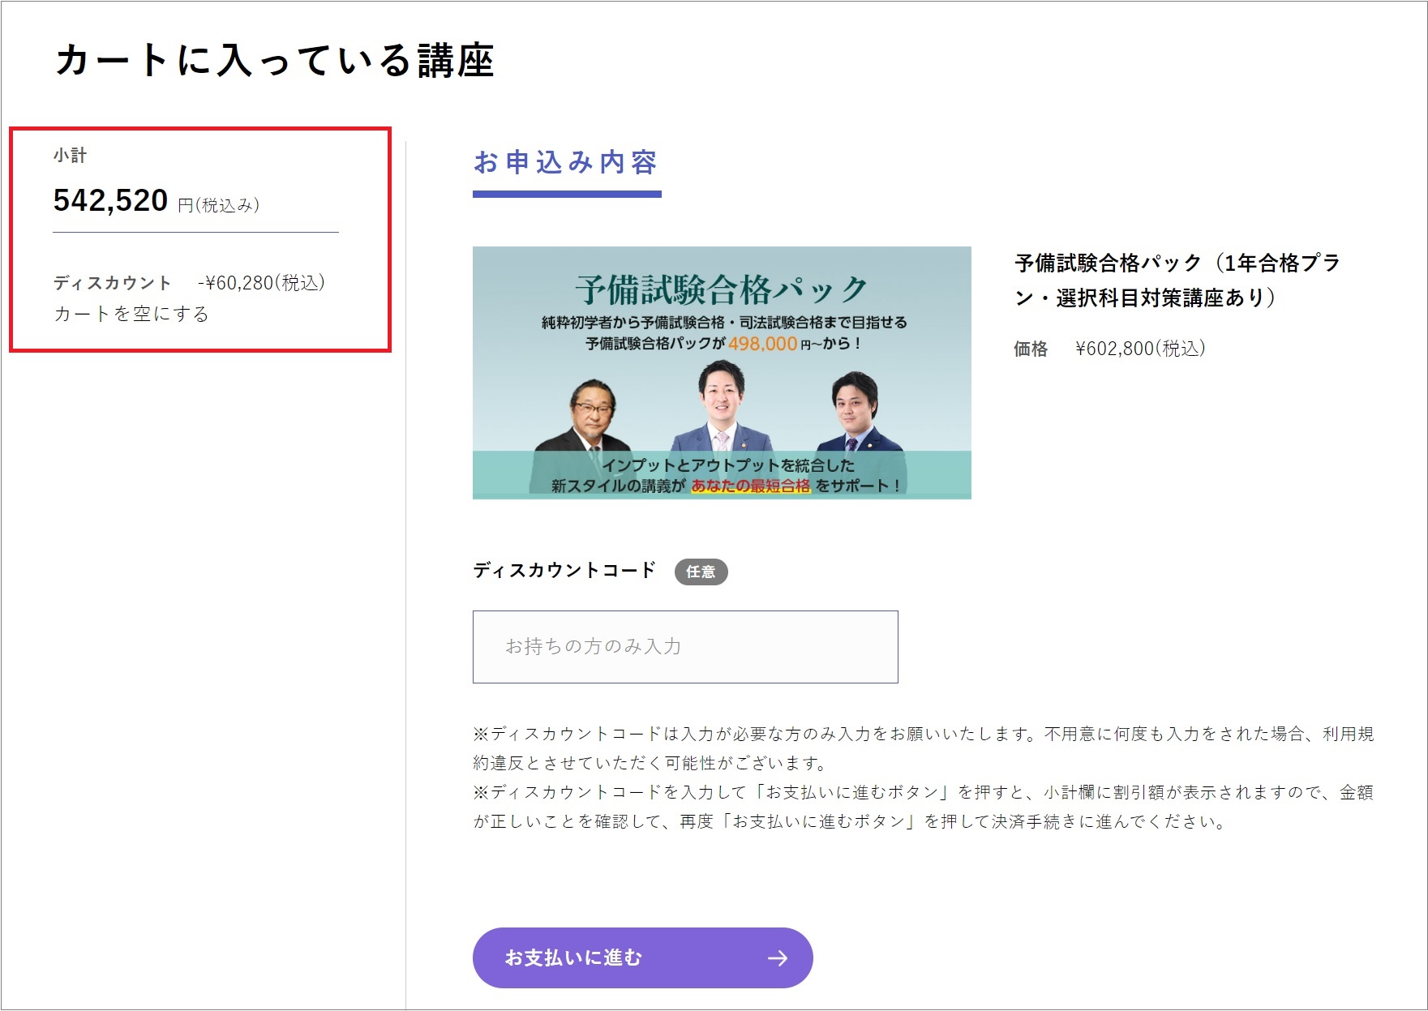The image size is (1428, 1011).
Task: Click the arrow icon on payment button
Action: pos(777,958)
